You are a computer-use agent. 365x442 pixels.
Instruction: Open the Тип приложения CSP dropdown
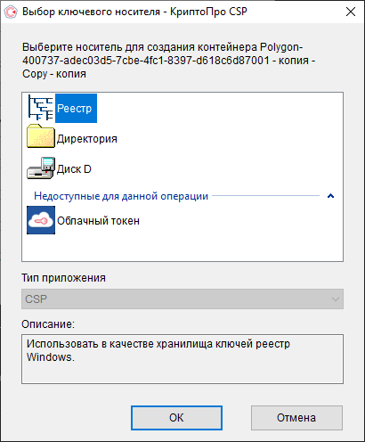pyautogui.click(x=182, y=299)
